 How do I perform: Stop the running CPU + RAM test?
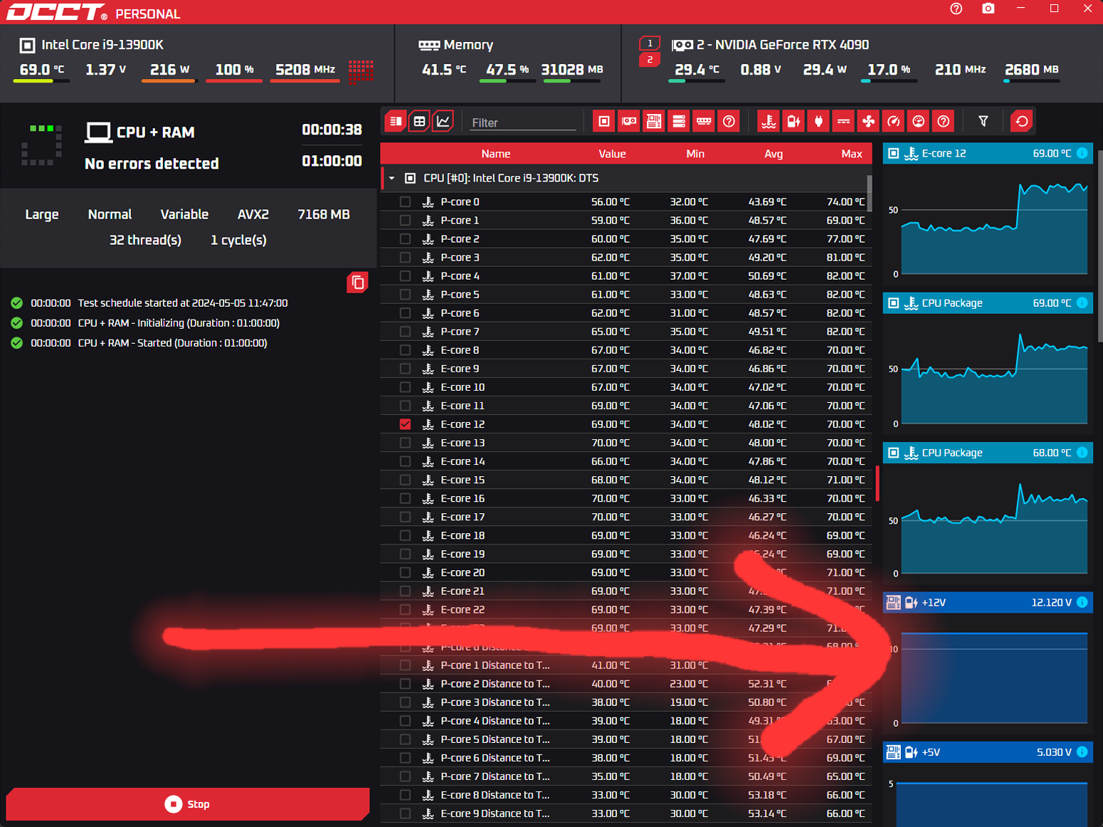(188, 804)
